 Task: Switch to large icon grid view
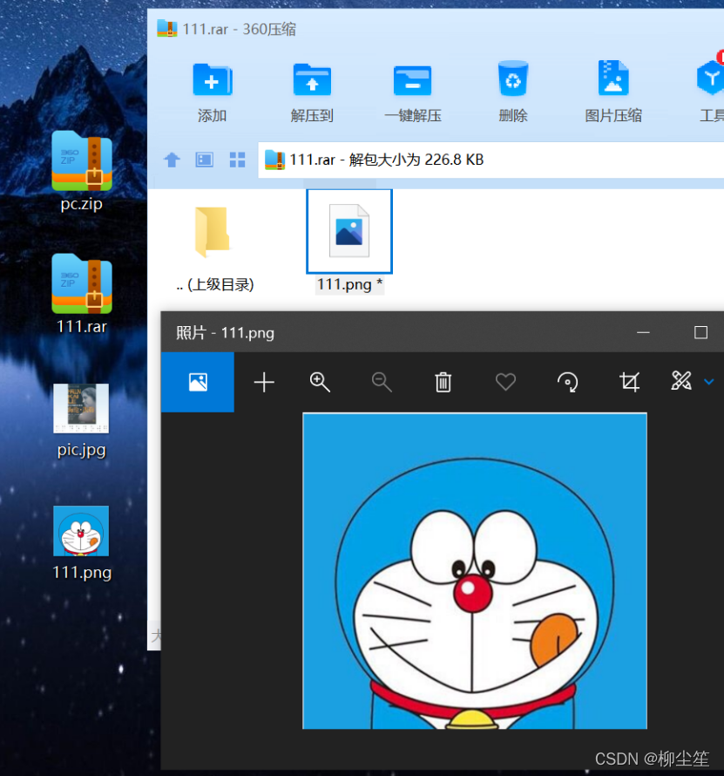237,160
